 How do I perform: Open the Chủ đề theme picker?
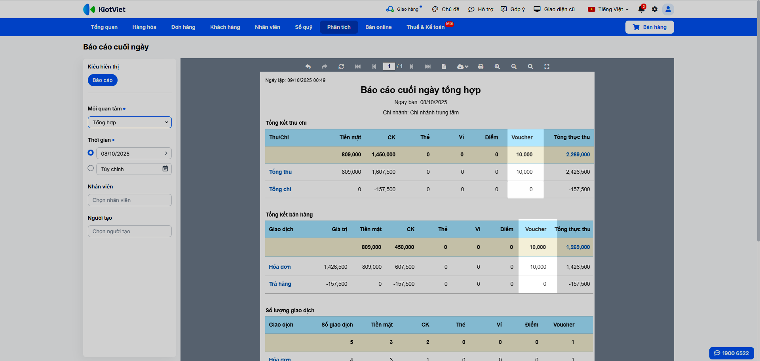tap(446, 9)
